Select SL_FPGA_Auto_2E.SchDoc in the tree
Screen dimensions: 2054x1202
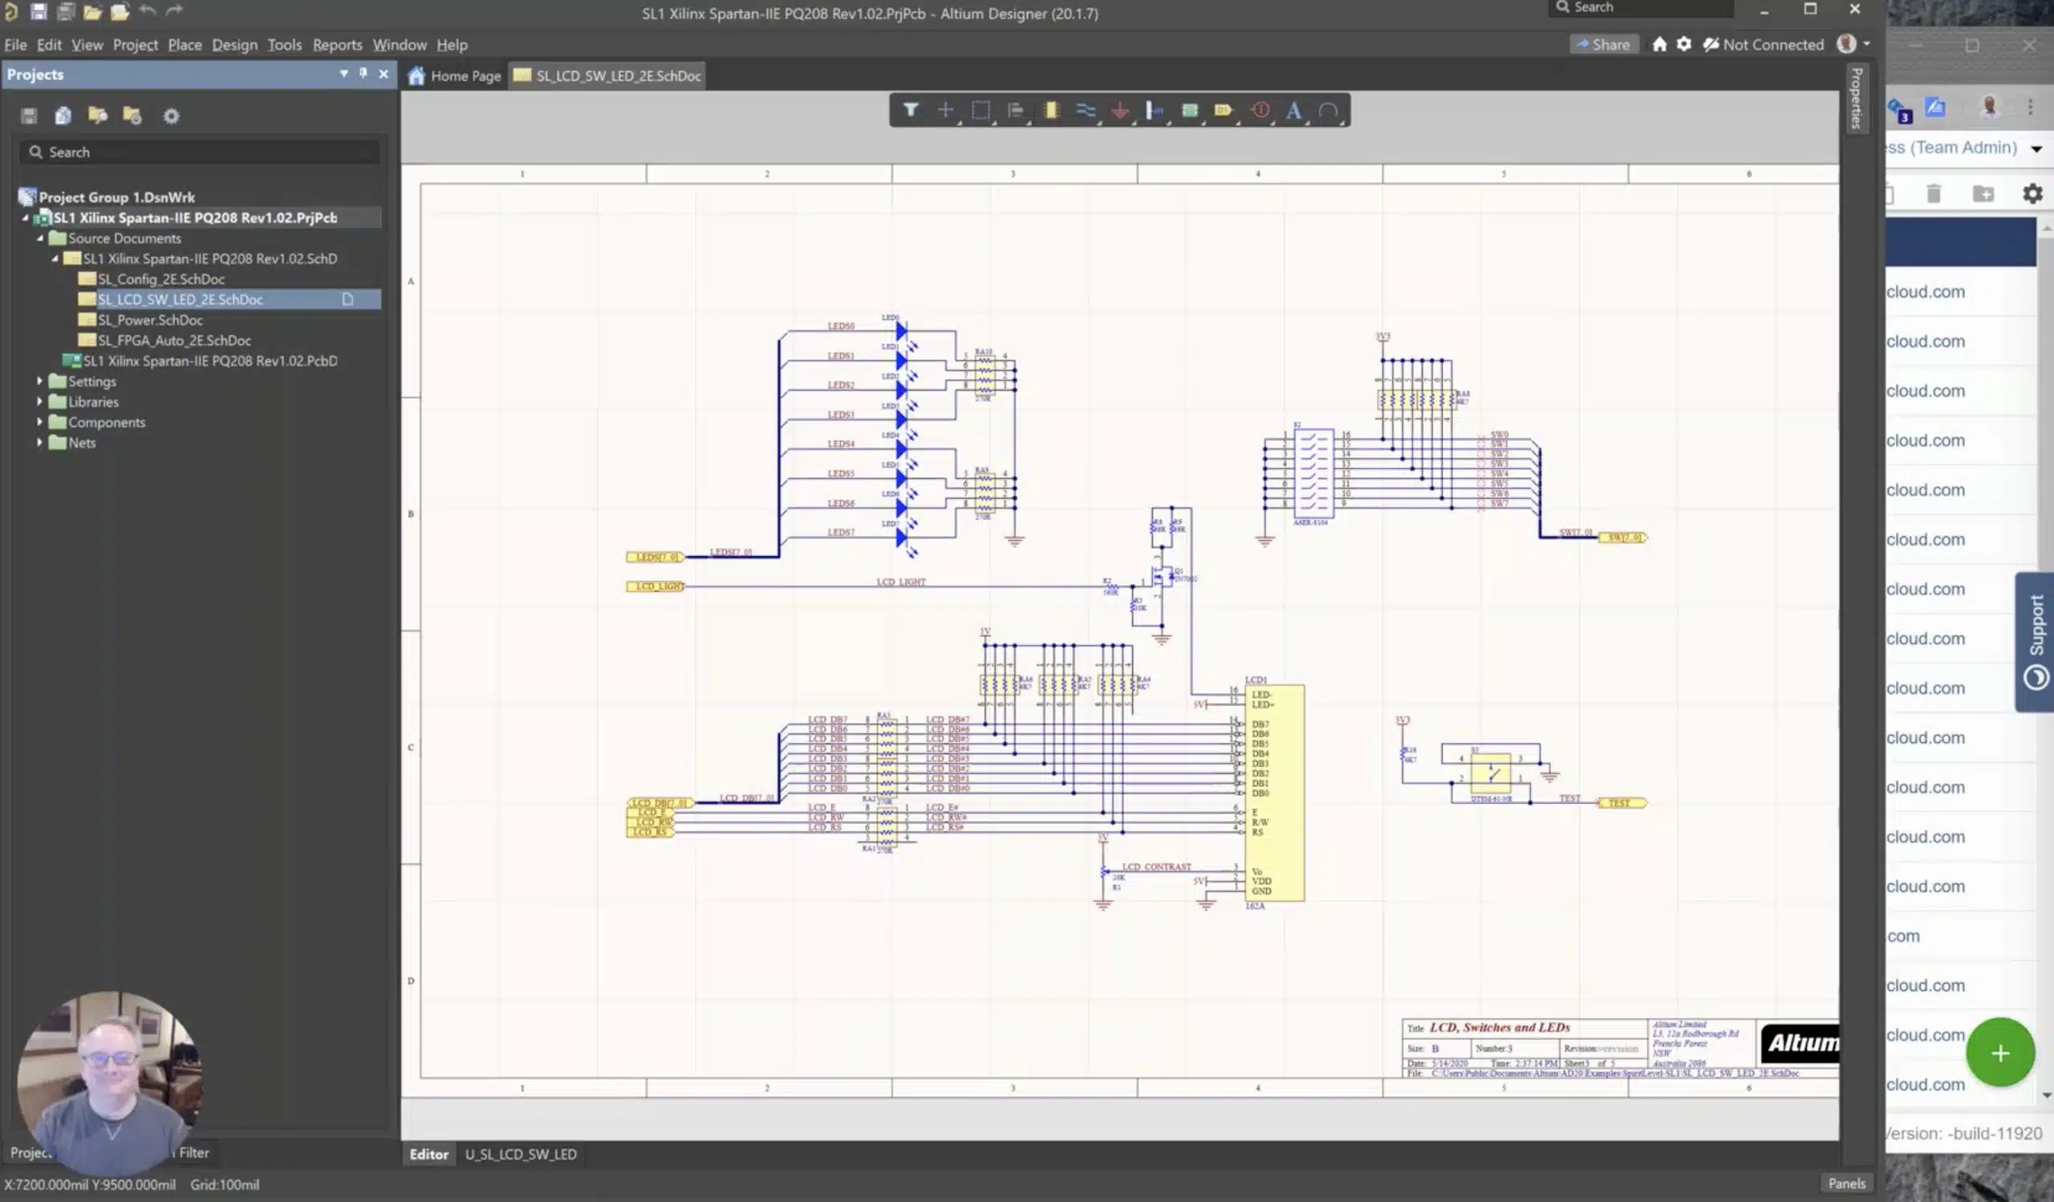[x=173, y=340]
